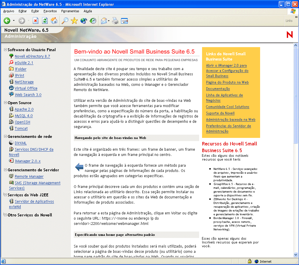Open the Editar menu
This screenshot has height=265, width=299.
coord(23,11)
